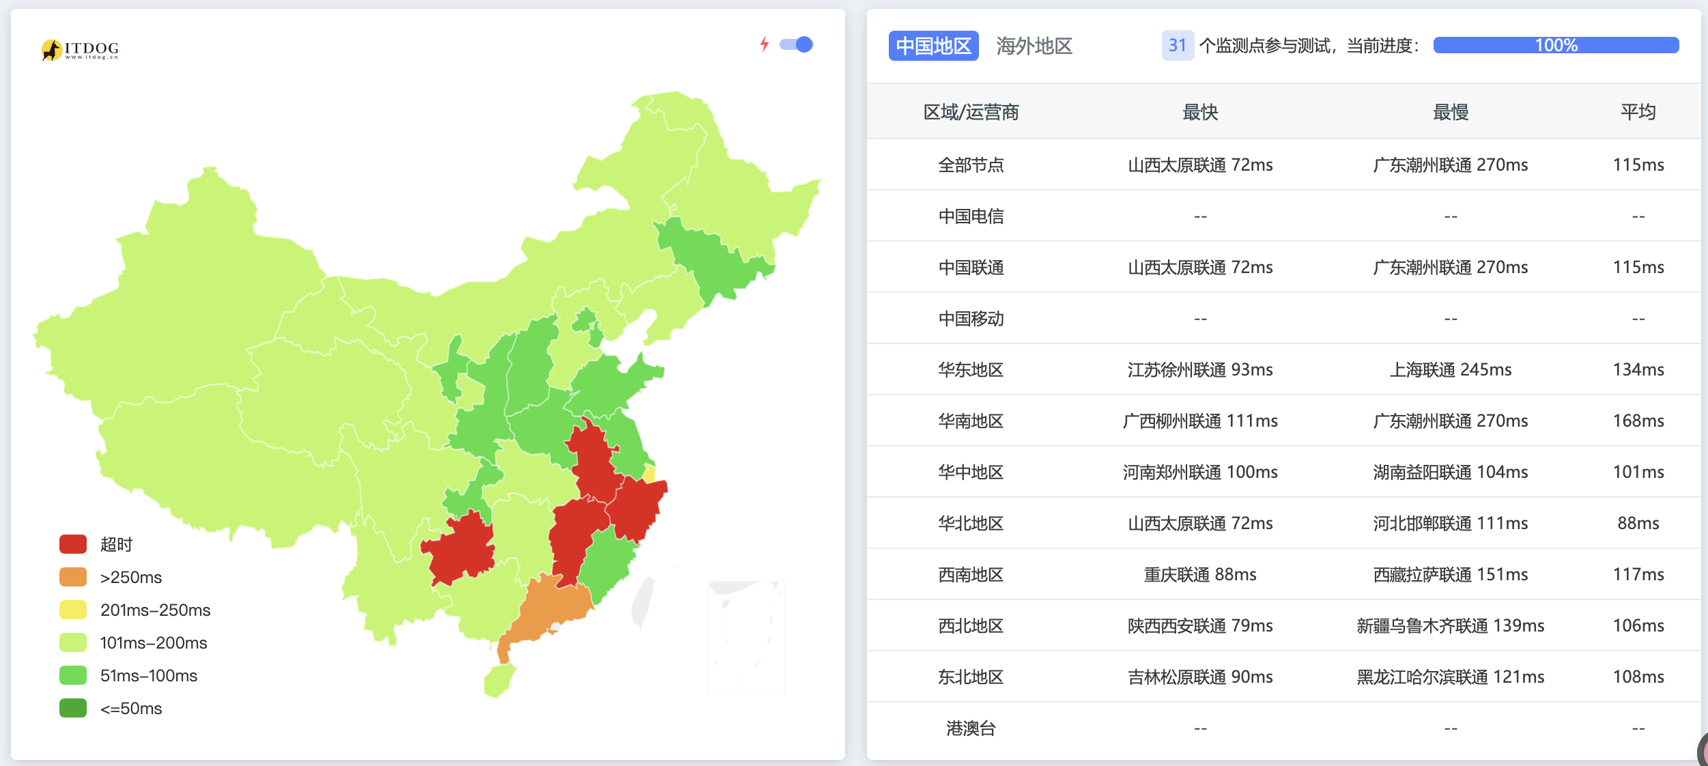Click the red lightning bolt icon

tap(765, 44)
